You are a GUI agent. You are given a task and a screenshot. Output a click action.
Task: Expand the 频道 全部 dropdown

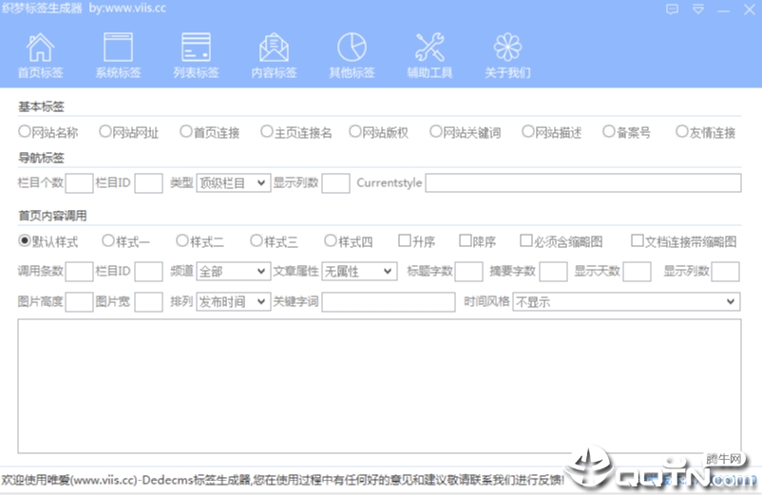point(234,271)
